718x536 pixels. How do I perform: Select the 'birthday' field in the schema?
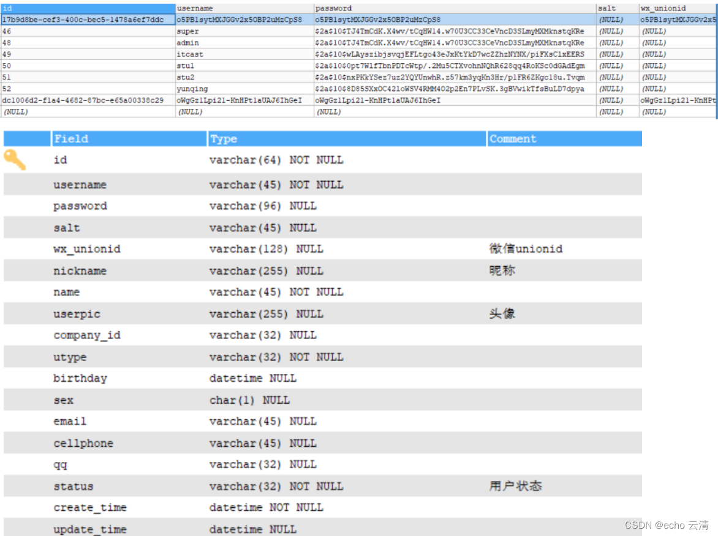(80, 379)
